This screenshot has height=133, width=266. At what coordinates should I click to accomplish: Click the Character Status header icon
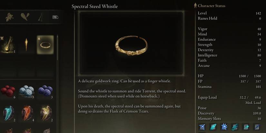195,5
